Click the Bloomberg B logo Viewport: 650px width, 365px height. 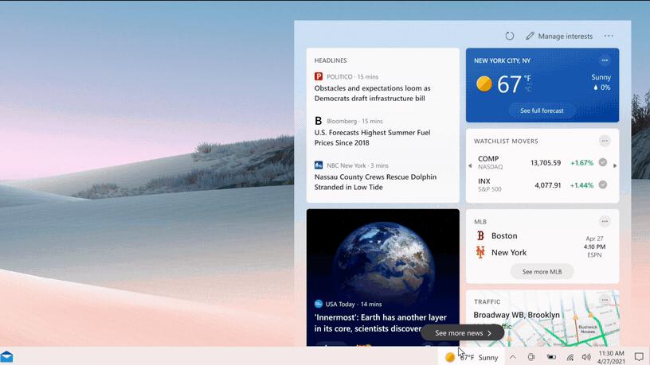pos(319,121)
